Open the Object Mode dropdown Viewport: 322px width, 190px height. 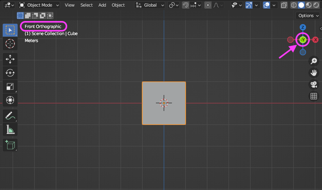39,5
